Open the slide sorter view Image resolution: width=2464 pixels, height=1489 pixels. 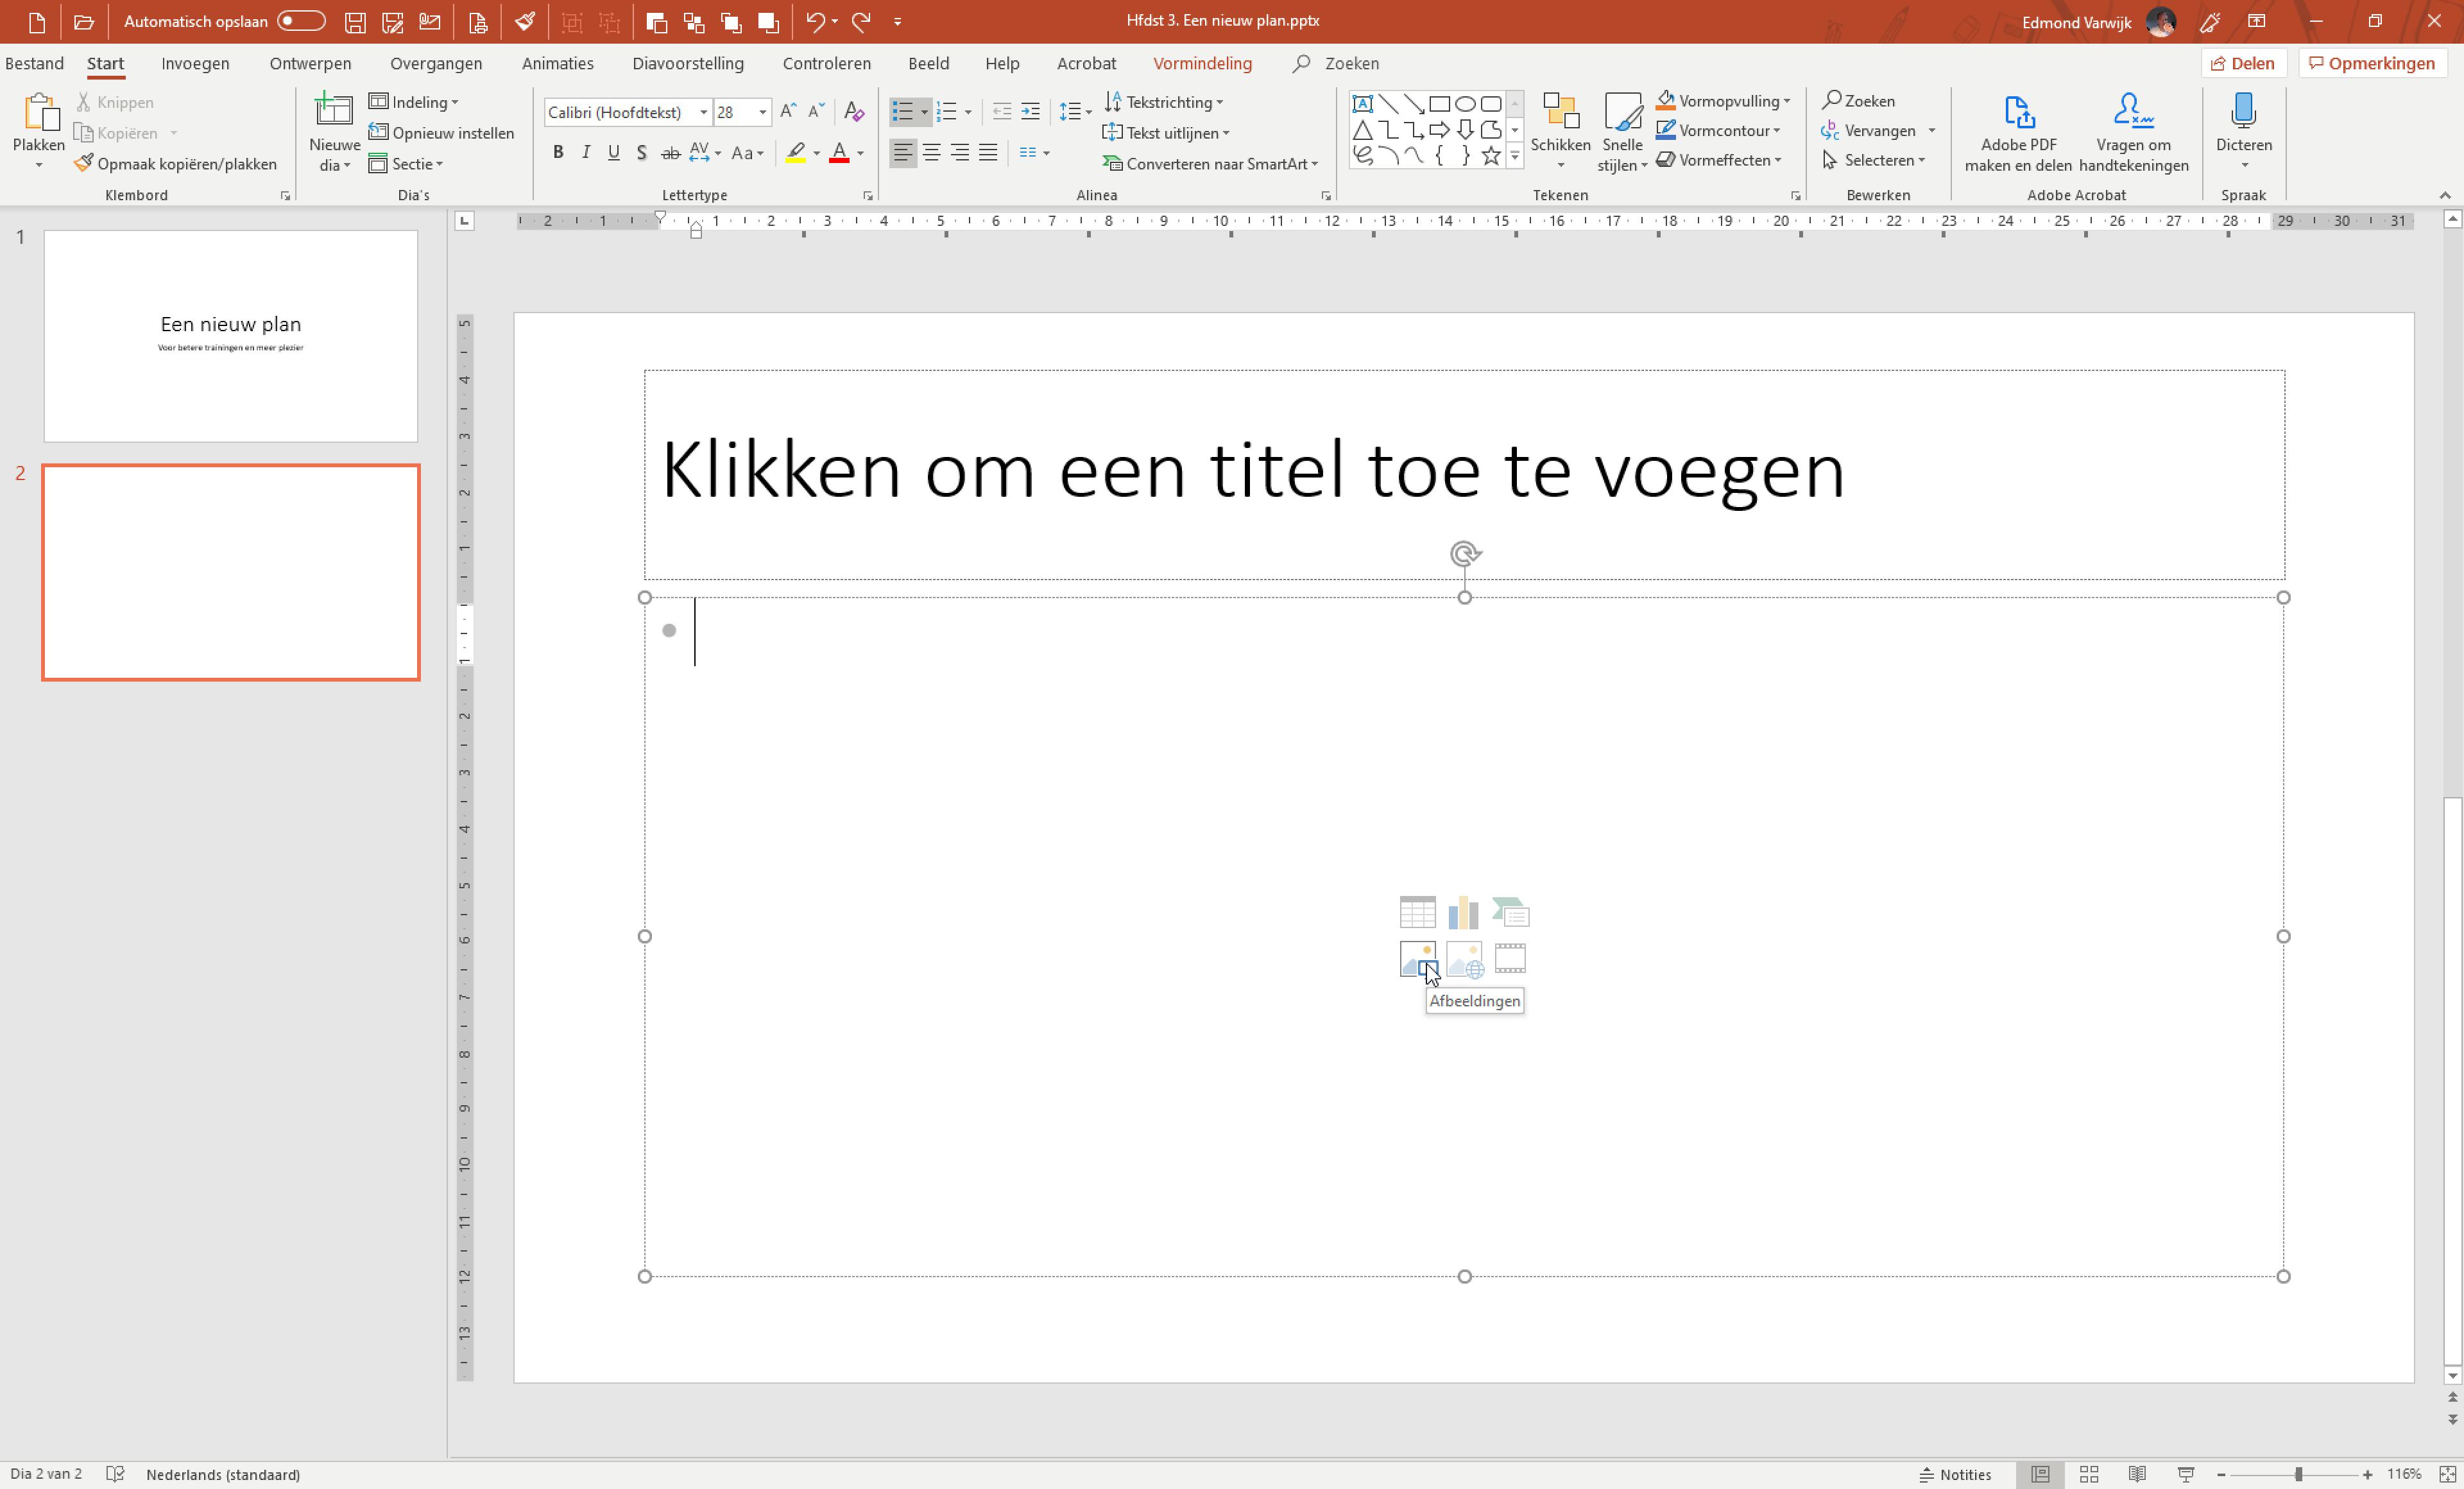click(x=2088, y=1474)
